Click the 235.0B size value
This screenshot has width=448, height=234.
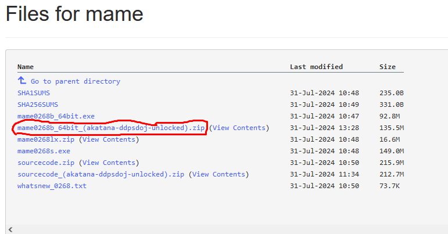pyautogui.click(x=392, y=93)
